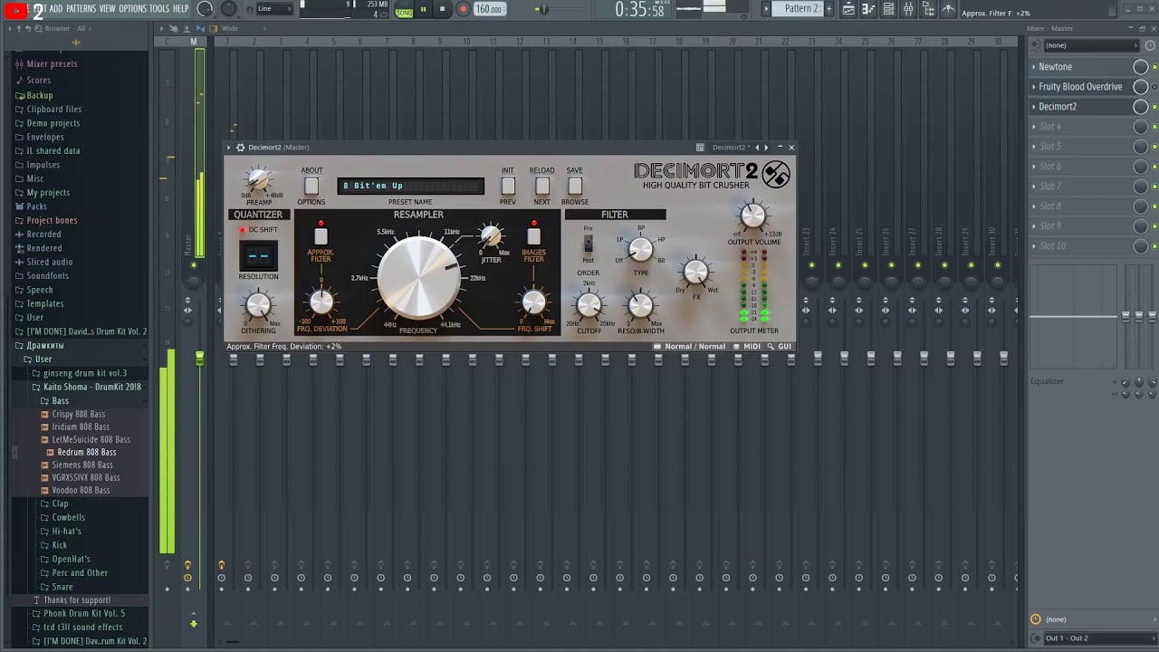Viewport: 1159px width, 652px height.
Task: Open the PATTERNS menu
Action: click(x=81, y=9)
